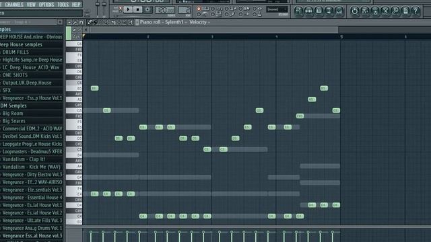431x242 pixels.
Task: Close the browser panel with X
Action: point(60,22)
